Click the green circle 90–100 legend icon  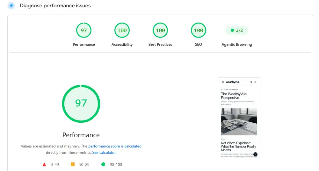pyautogui.click(x=103, y=164)
